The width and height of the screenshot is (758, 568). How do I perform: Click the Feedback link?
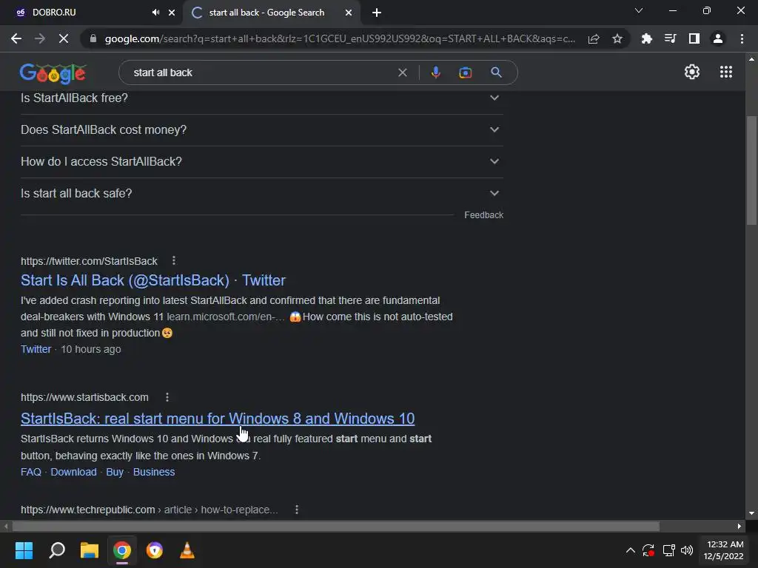click(483, 215)
